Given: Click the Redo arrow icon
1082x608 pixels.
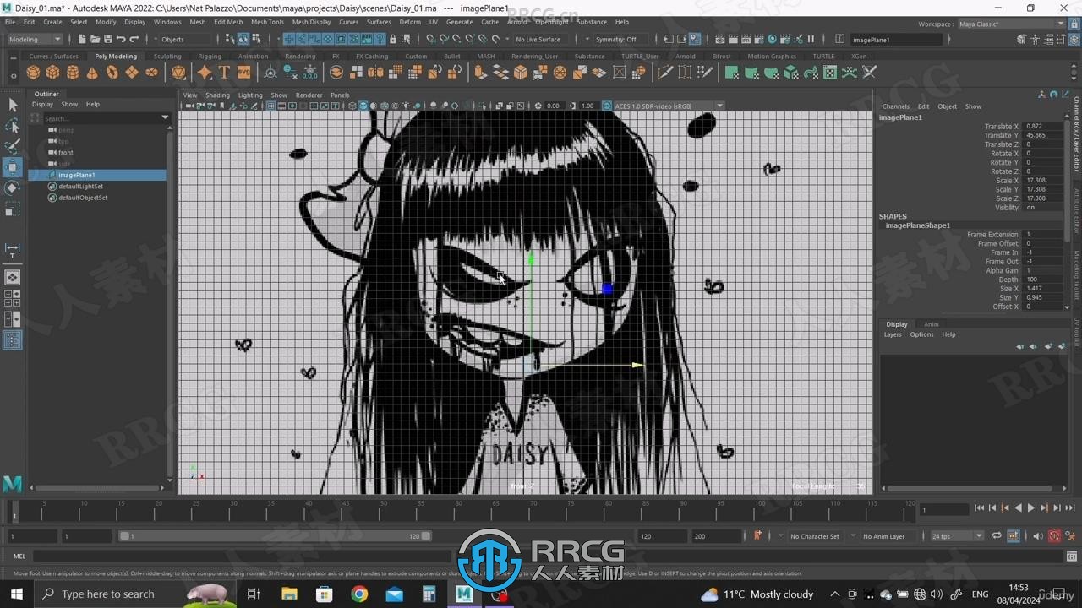Looking at the screenshot, I should coord(134,39).
